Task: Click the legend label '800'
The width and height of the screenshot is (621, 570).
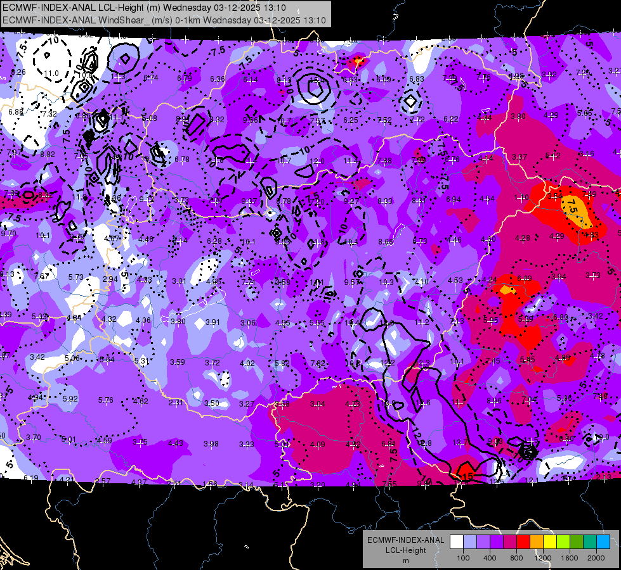Action: [516, 558]
